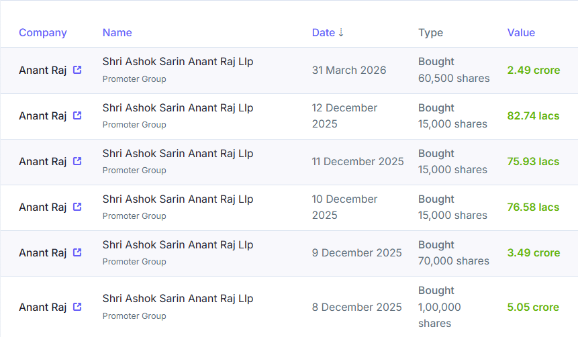The image size is (578, 337).
Task: Open Anant Raj company in 11 December 2025 row
Action: click(x=43, y=162)
